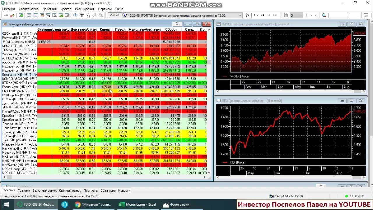Go to previous message with rewind icon
373x210 pixels.
click(x=263, y=15)
